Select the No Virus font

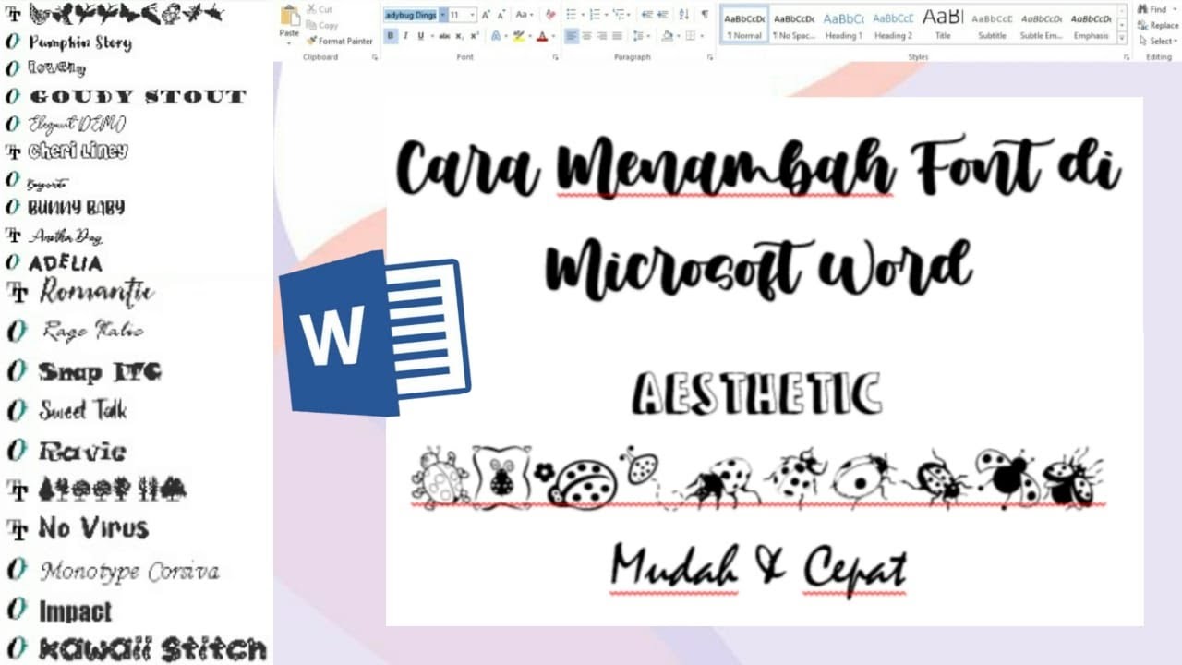pyautogui.click(x=93, y=528)
